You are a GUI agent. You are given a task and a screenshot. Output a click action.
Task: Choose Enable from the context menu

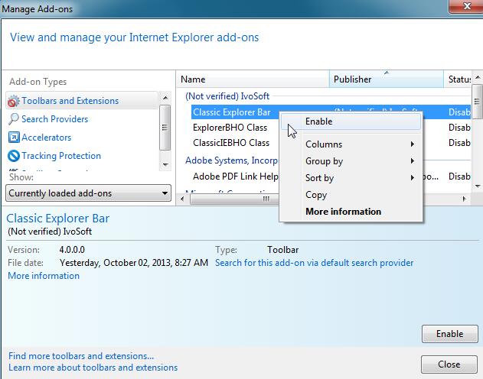tap(318, 121)
